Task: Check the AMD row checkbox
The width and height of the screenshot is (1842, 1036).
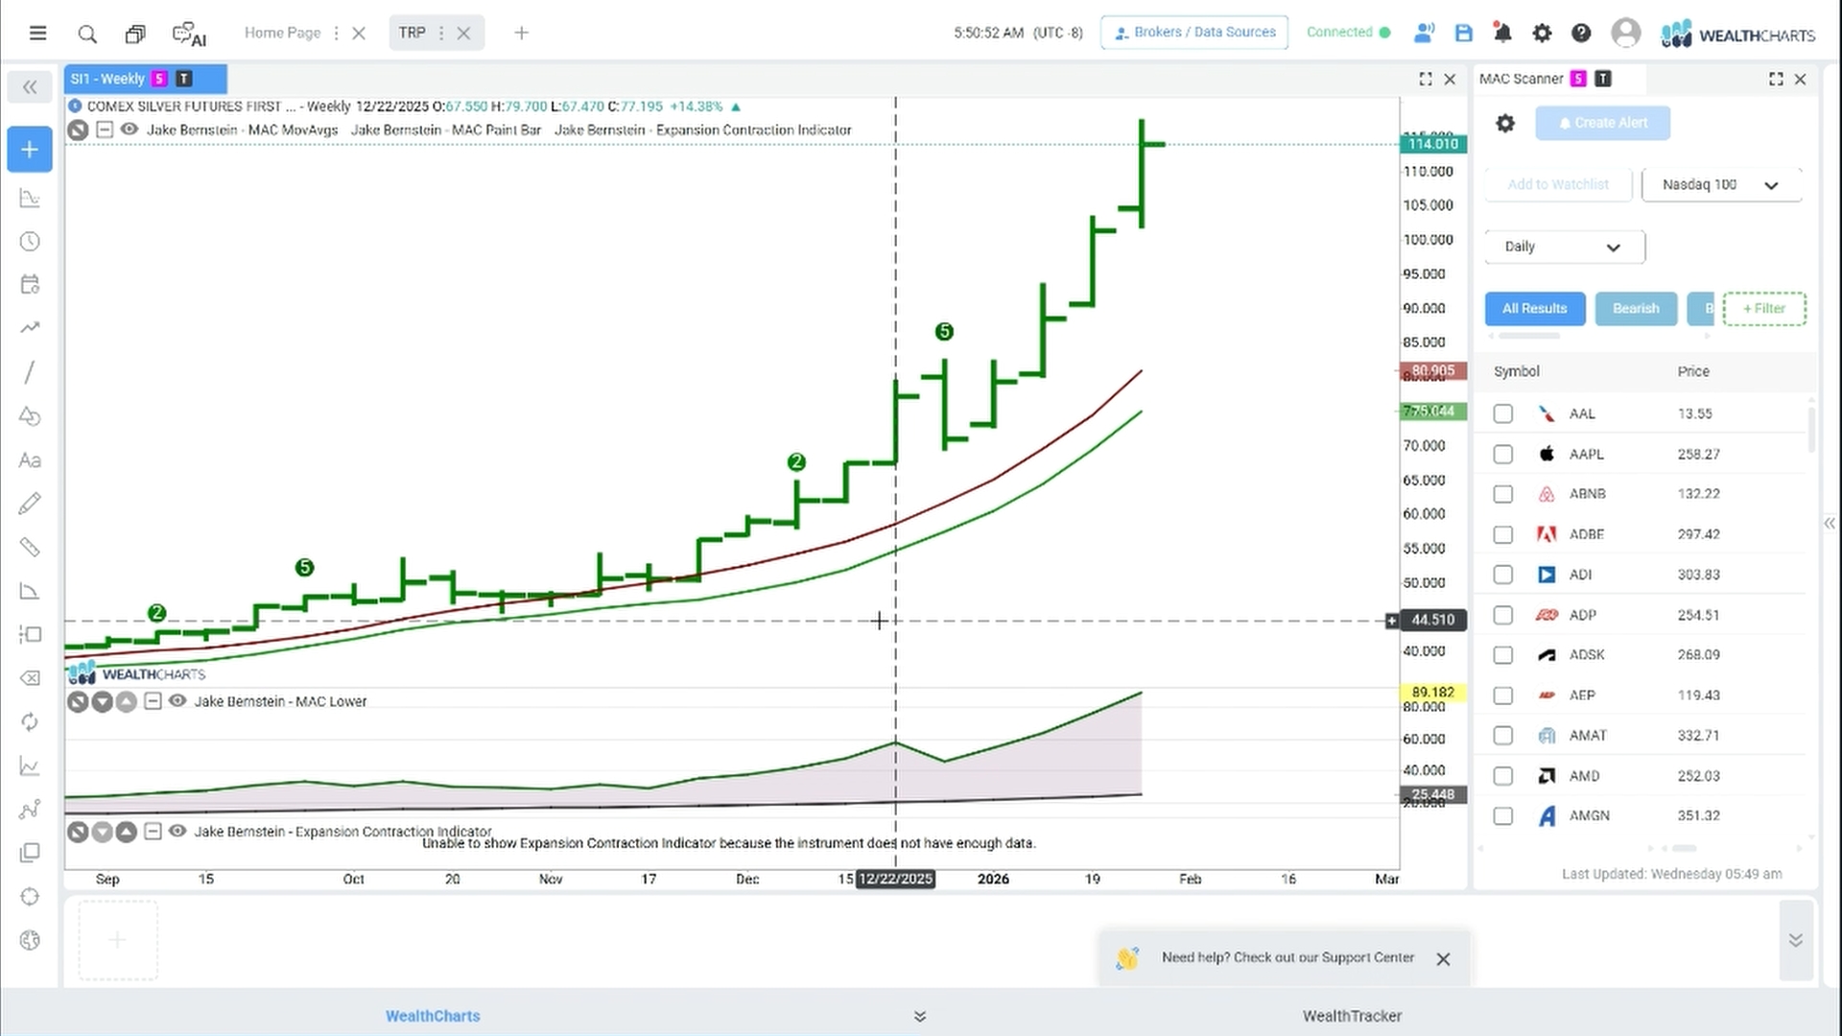Action: click(1503, 776)
